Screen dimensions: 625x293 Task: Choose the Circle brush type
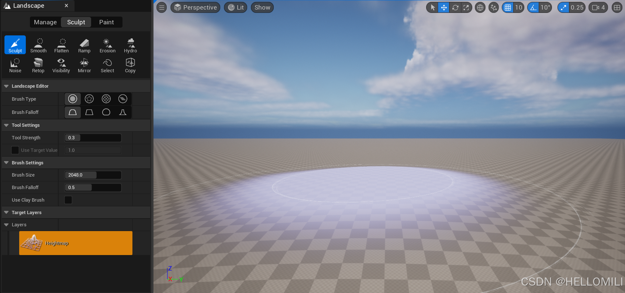pyautogui.click(x=73, y=99)
